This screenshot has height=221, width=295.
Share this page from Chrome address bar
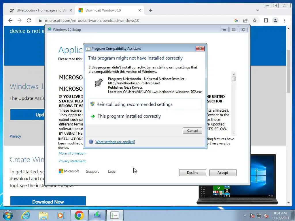(x=245, y=20)
